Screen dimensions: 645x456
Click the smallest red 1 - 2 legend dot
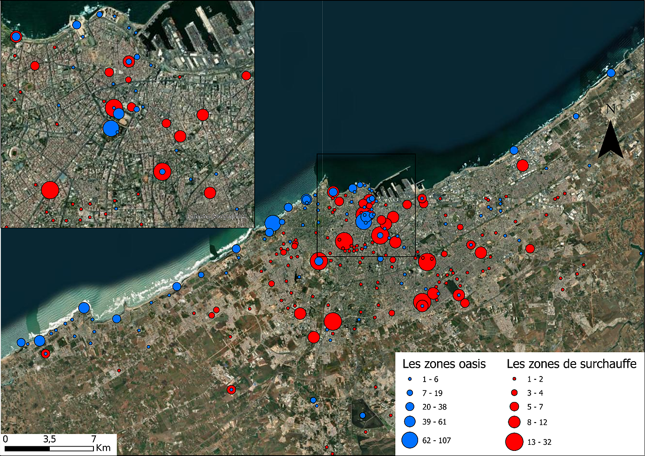tap(514, 379)
